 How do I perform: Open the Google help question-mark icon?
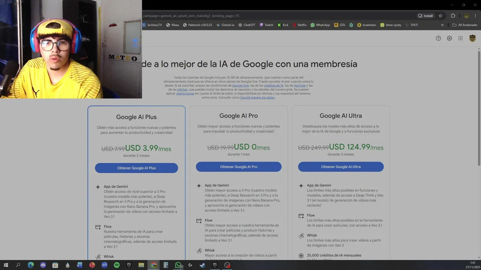(x=438, y=38)
